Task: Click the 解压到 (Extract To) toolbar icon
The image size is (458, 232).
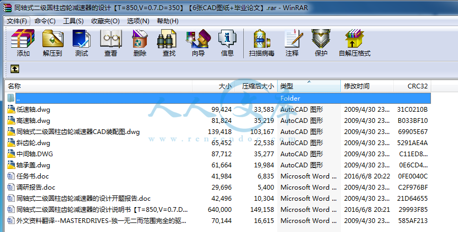Action: coord(52,39)
